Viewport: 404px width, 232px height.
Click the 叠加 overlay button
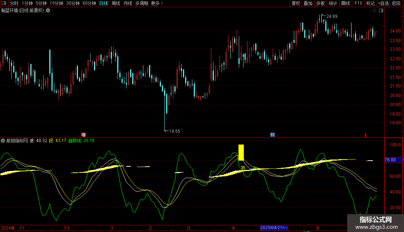coord(308,3)
